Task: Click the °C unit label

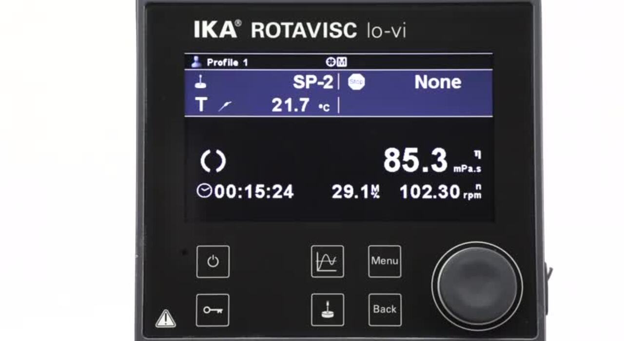Action: (324, 108)
